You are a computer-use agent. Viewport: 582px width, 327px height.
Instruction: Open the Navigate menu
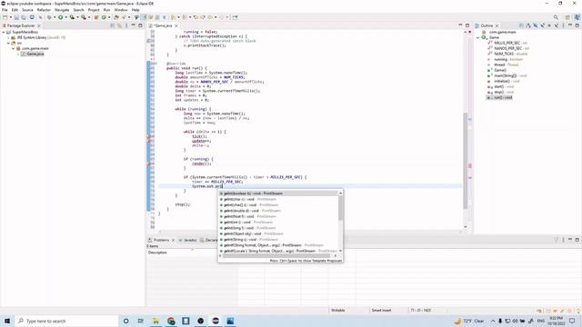[x=62, y=10]
